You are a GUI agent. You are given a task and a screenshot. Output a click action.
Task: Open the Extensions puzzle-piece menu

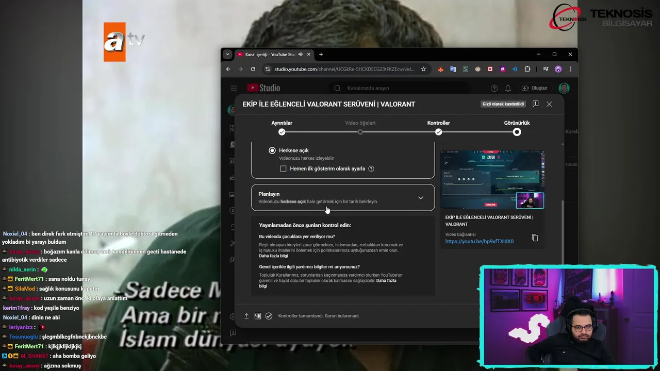(527, 69)
